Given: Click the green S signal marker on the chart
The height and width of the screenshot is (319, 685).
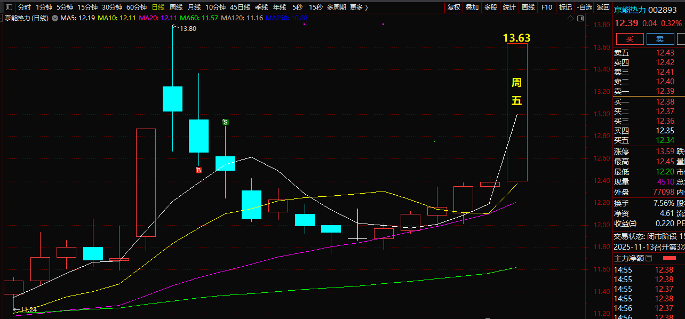Looking at the screenshot, I should [225, 122].
